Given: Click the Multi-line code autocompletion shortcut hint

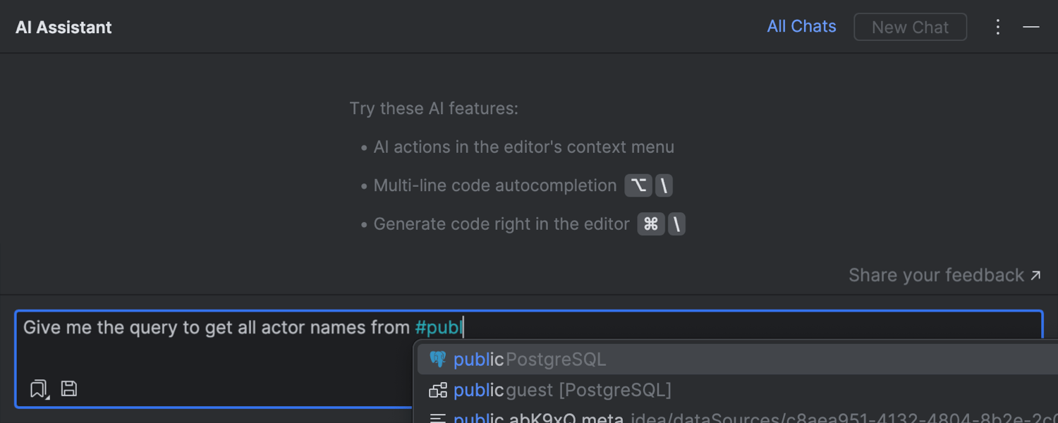Looking at the screenshot, I should point(649,186).
